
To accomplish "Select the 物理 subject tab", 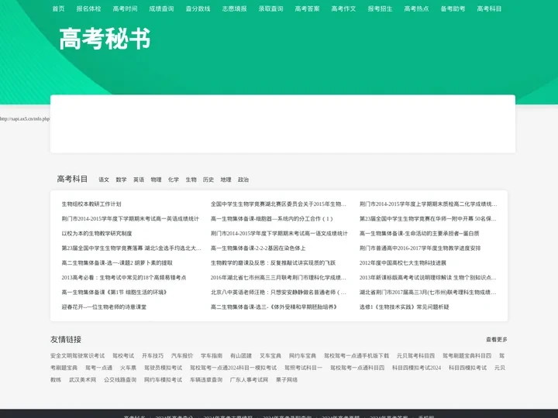I will pyautogui.click(x=157, y=180).
